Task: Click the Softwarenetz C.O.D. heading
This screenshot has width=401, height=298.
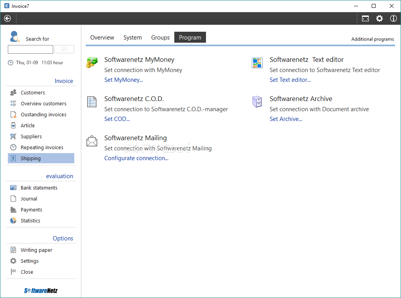Action: coord(134,99)
